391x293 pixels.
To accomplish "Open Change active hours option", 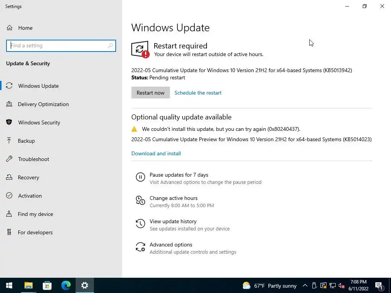I will tap(175, 201).
